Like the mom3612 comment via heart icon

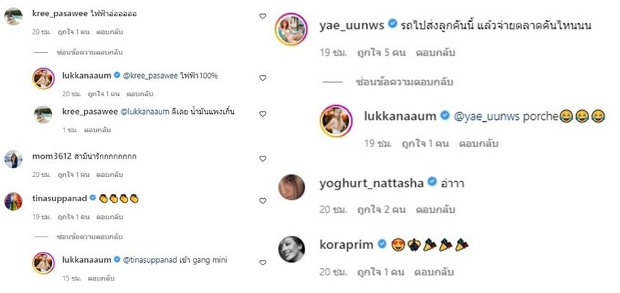(262, 159)
